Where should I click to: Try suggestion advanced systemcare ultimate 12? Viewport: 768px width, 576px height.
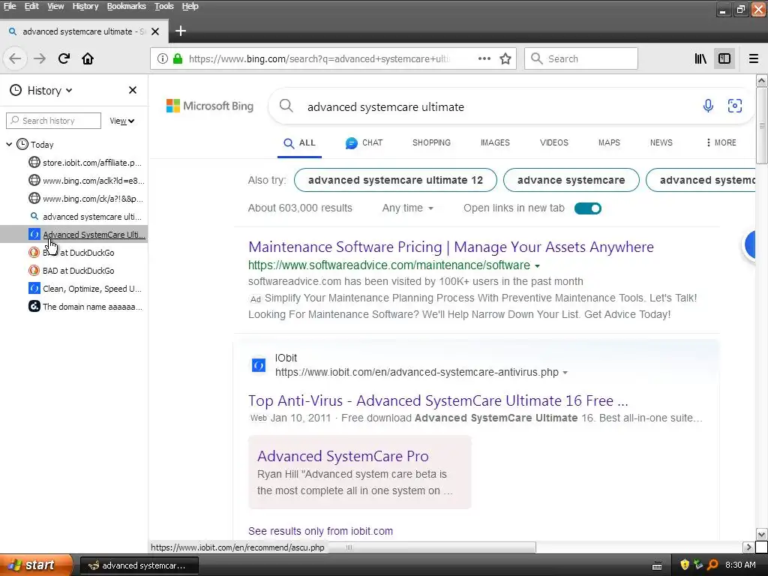(395, 180)
